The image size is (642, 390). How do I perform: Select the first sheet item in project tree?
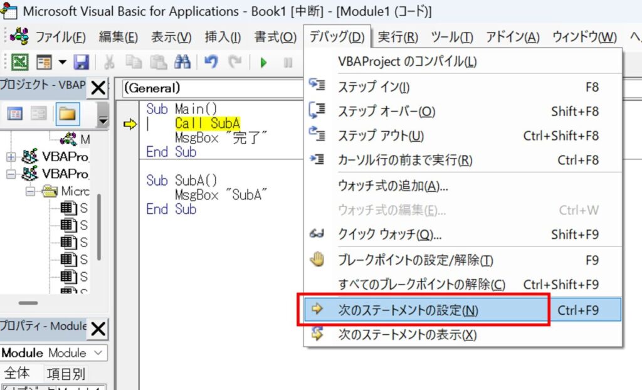74,208
